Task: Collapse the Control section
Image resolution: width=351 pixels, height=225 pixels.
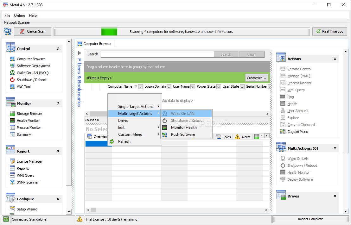Action: point(58,48)
